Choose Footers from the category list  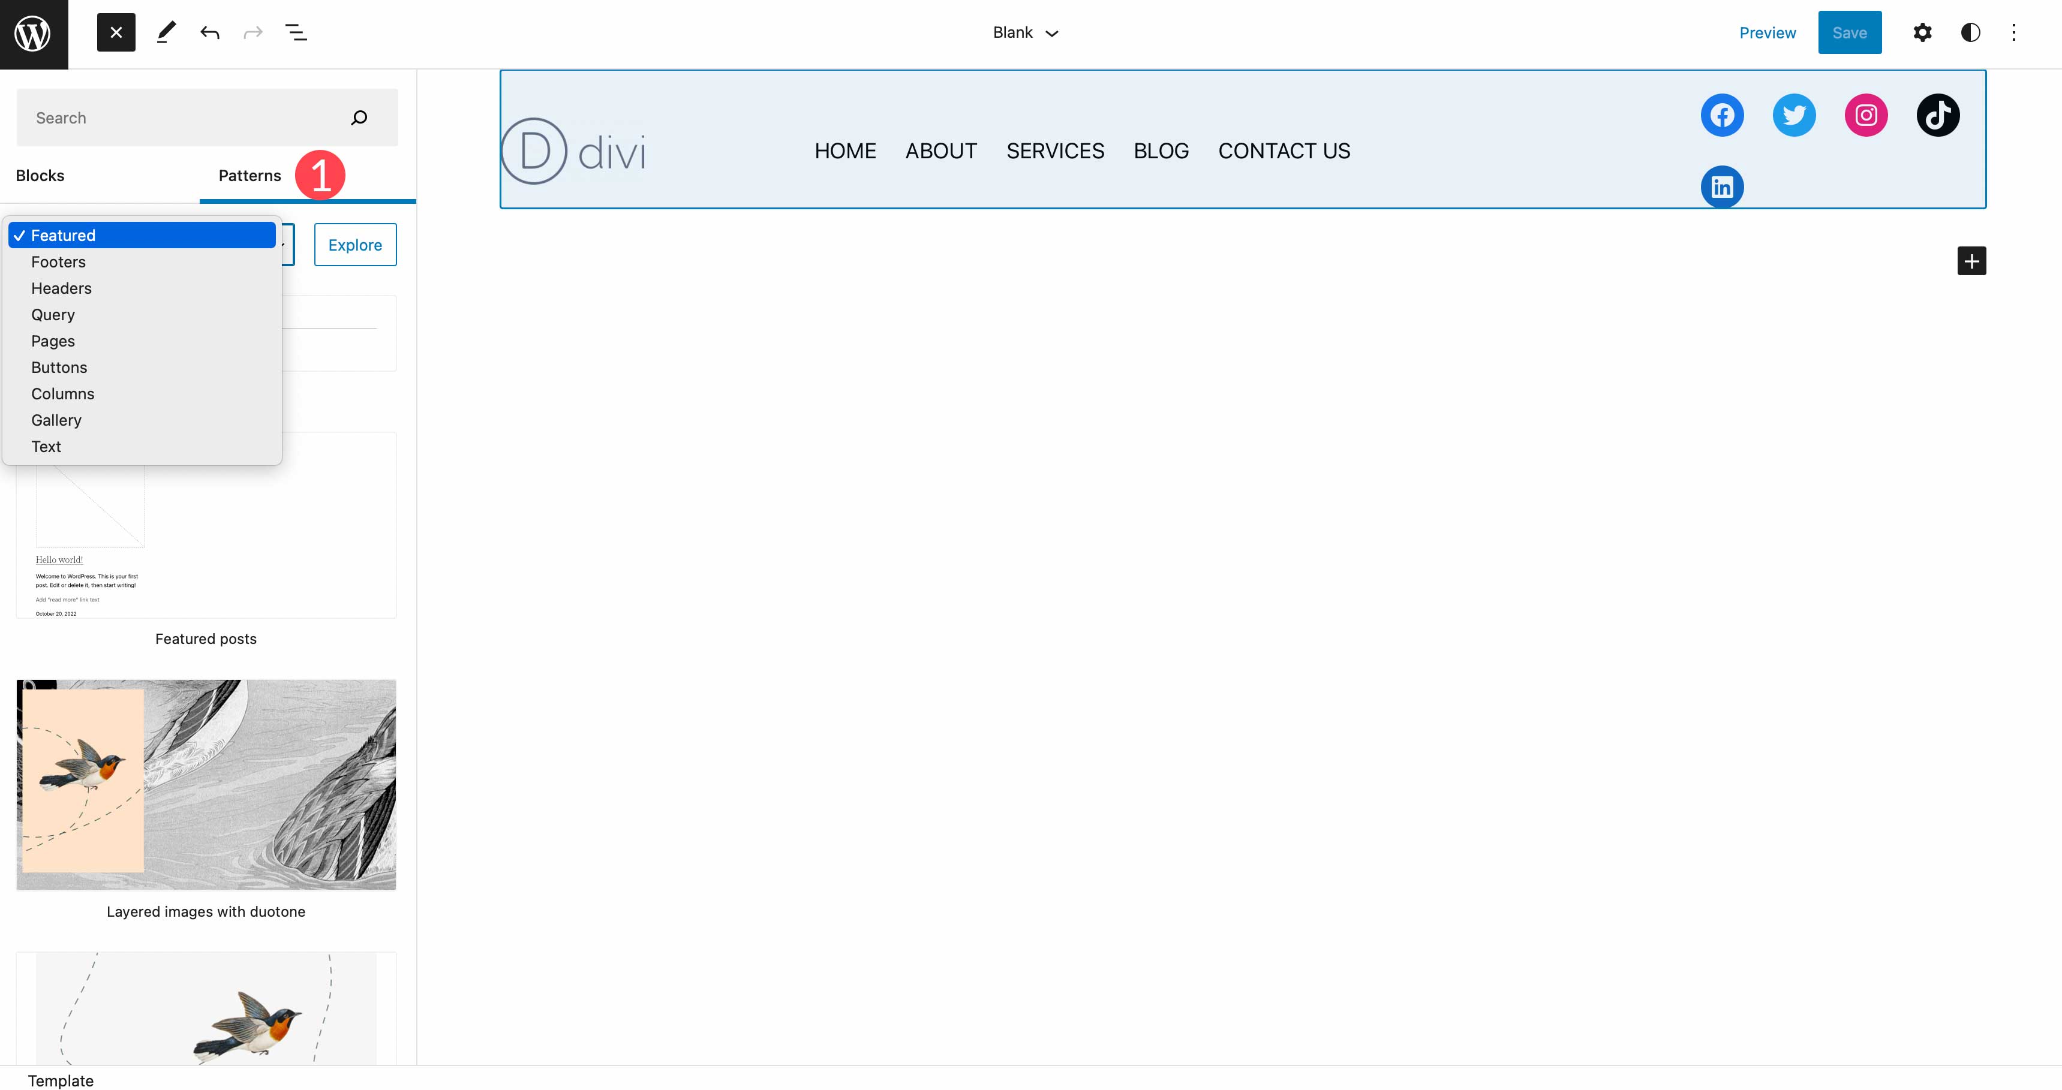coord(58,261)
